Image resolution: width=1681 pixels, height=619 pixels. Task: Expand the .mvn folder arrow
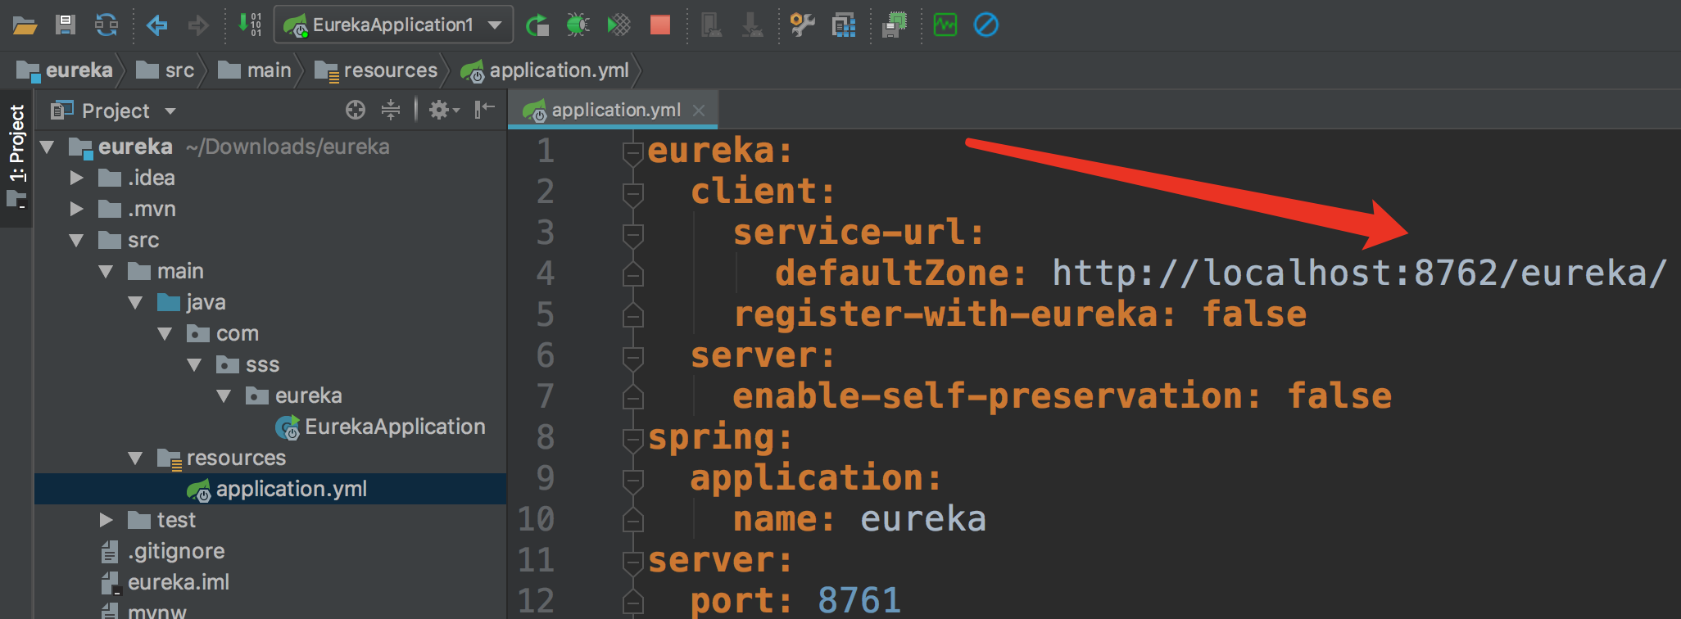point(77,210)
